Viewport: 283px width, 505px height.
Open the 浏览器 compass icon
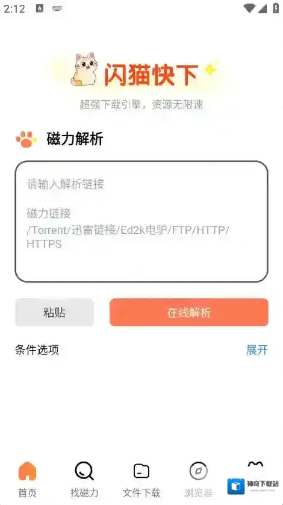[x=198, y=471]
